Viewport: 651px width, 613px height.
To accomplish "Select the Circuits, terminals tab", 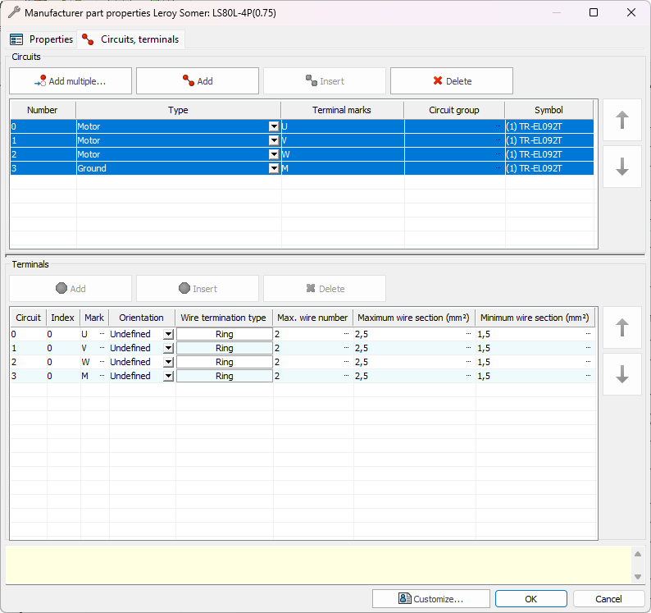I will click(x=131, y=39).
